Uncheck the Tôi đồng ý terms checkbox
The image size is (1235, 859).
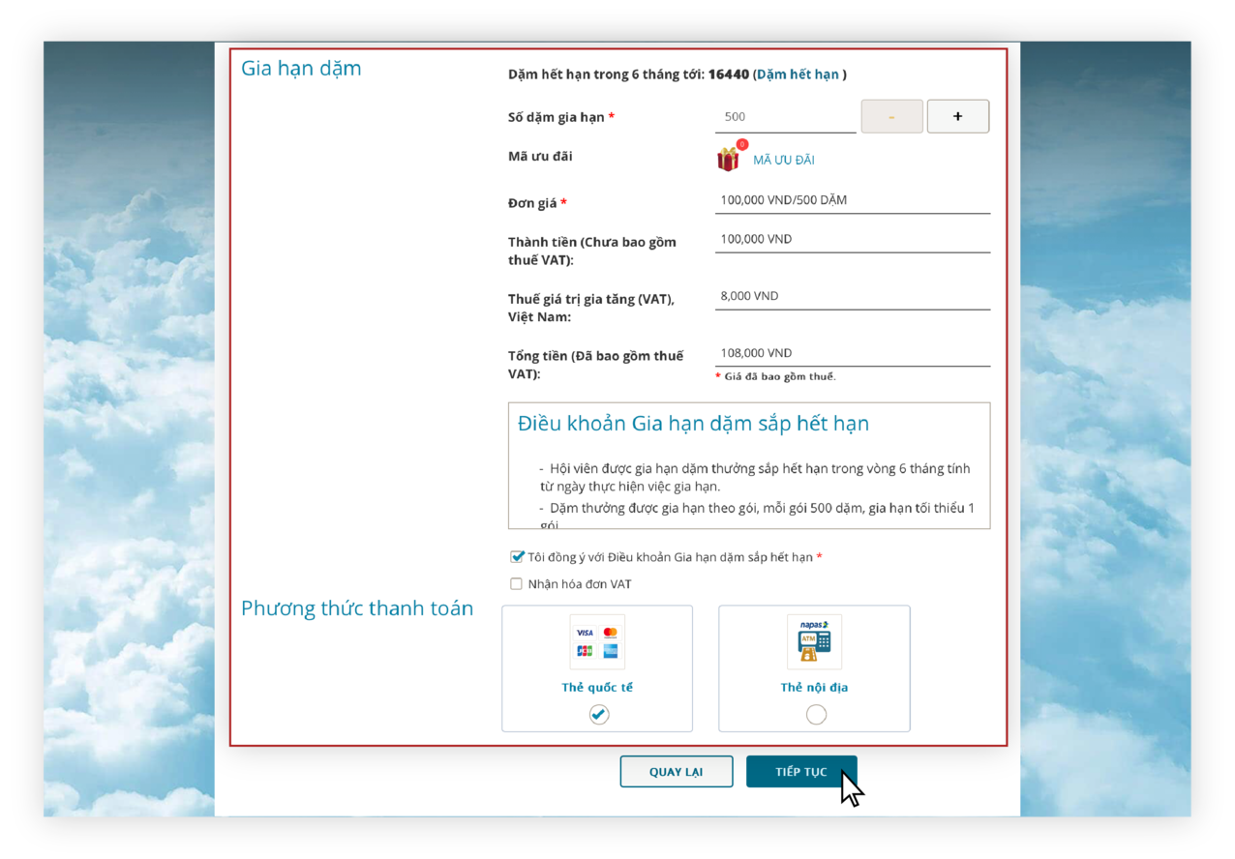pos(517,556)
